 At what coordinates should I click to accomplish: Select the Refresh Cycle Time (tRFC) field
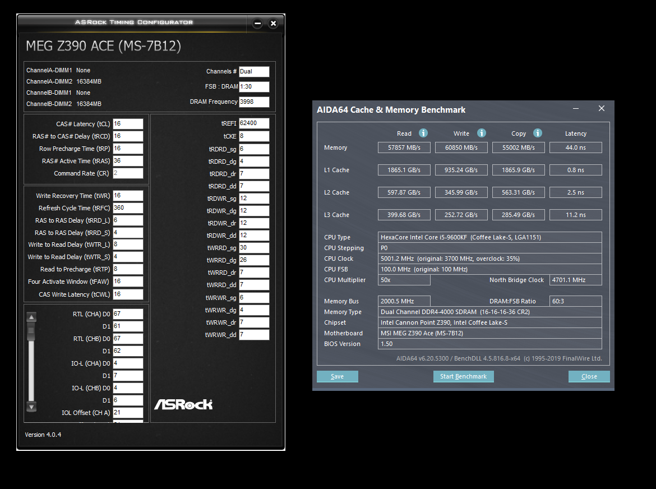point(128,208)
